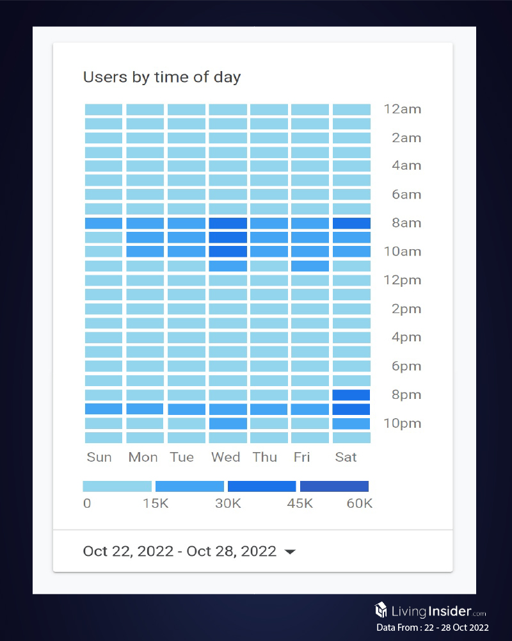
Task: Select the 45K to 60K legend swatch
Action: 334,486
